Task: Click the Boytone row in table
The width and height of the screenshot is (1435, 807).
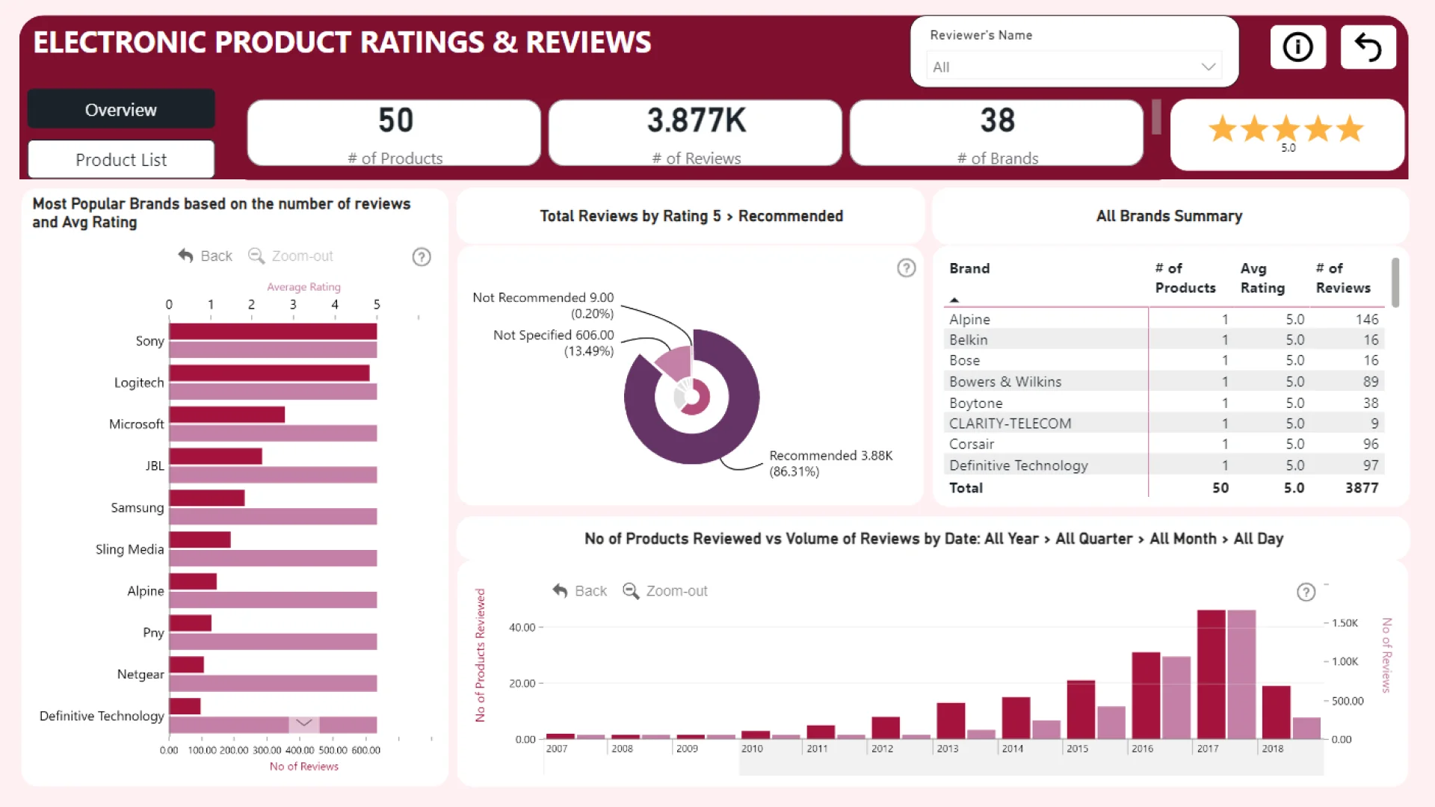Action: (x=1164, y=403)
